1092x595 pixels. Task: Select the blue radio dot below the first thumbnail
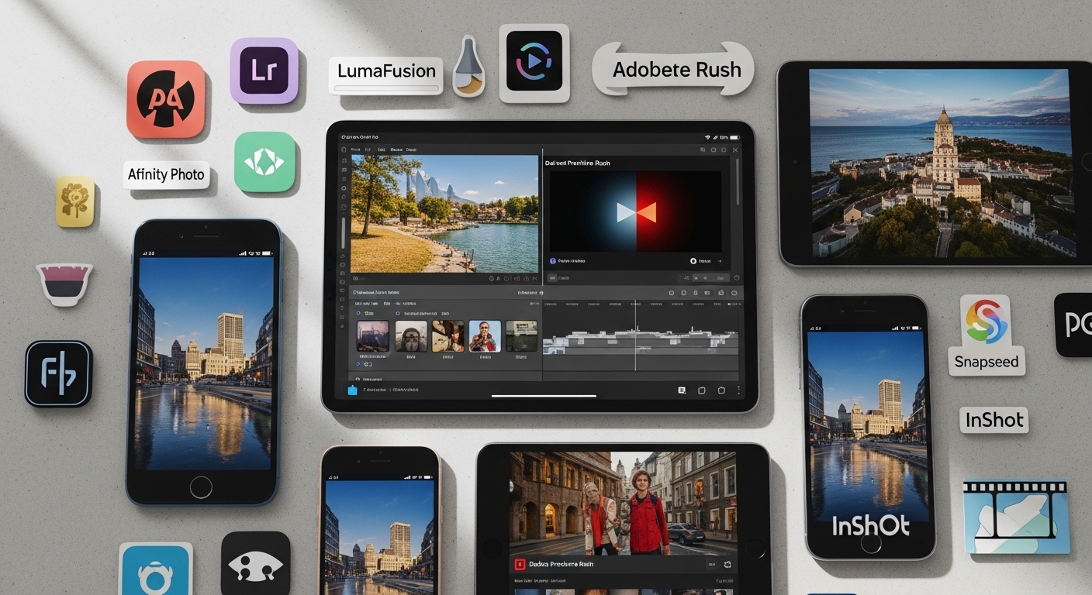[359, 363]
